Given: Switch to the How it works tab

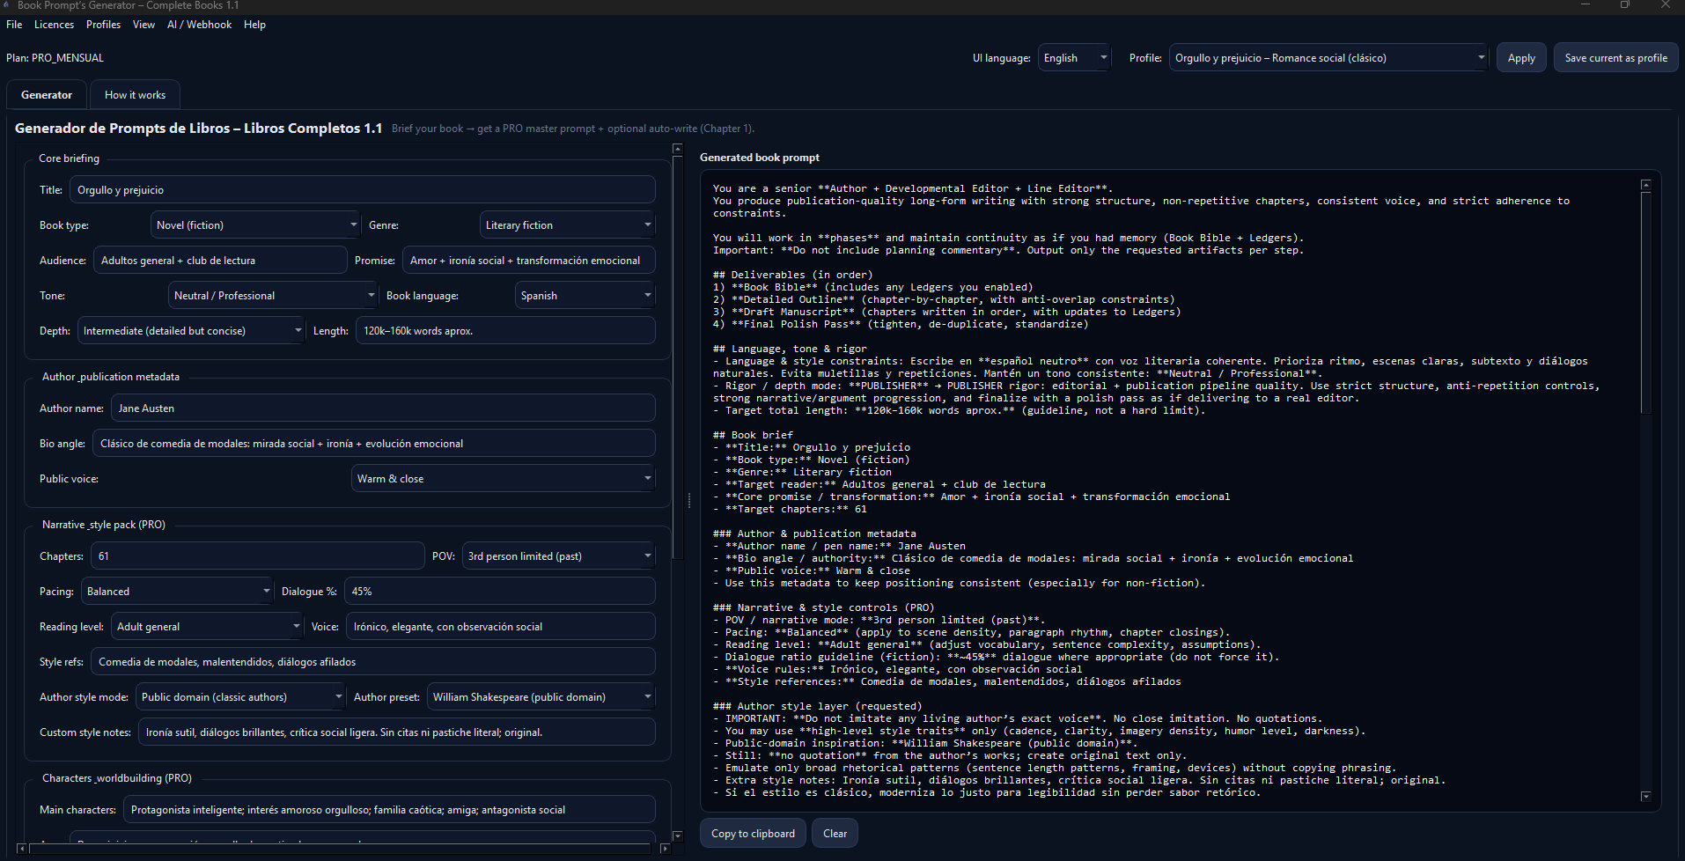Looking at the screenshot, I should tap(135, 94).
